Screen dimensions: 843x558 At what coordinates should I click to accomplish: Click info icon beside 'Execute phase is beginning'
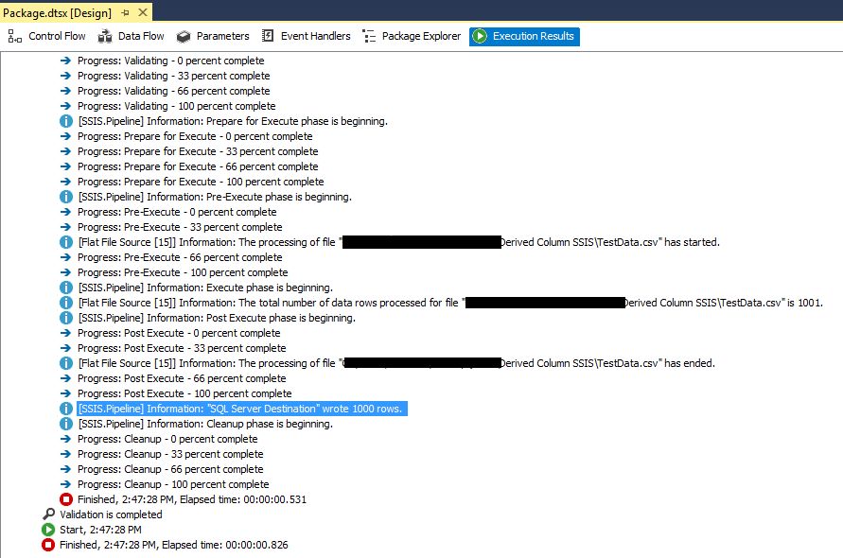(66, 288)
